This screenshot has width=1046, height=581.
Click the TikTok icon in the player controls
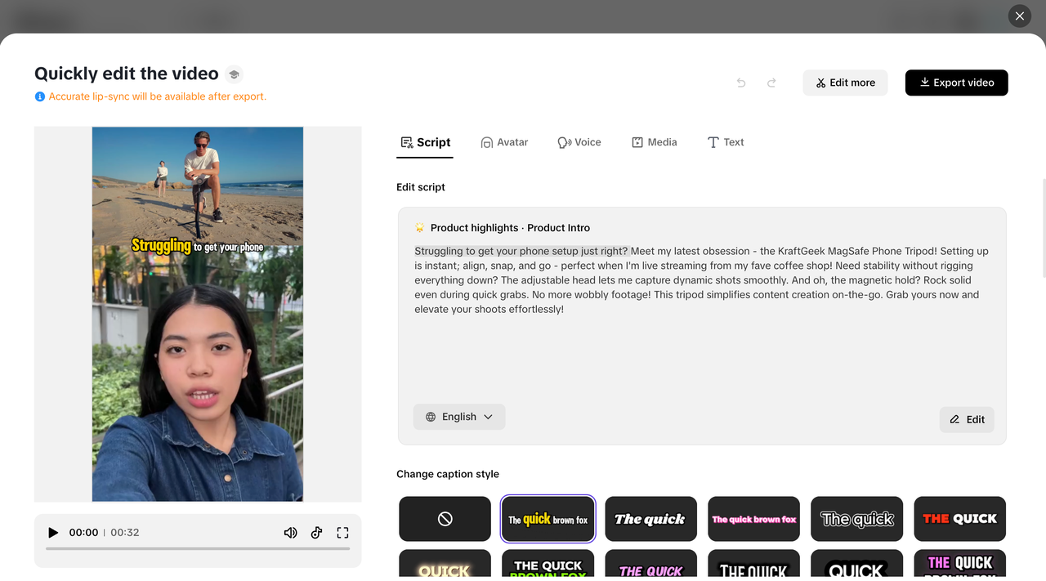pyautogui.click(x=316, y=532)
